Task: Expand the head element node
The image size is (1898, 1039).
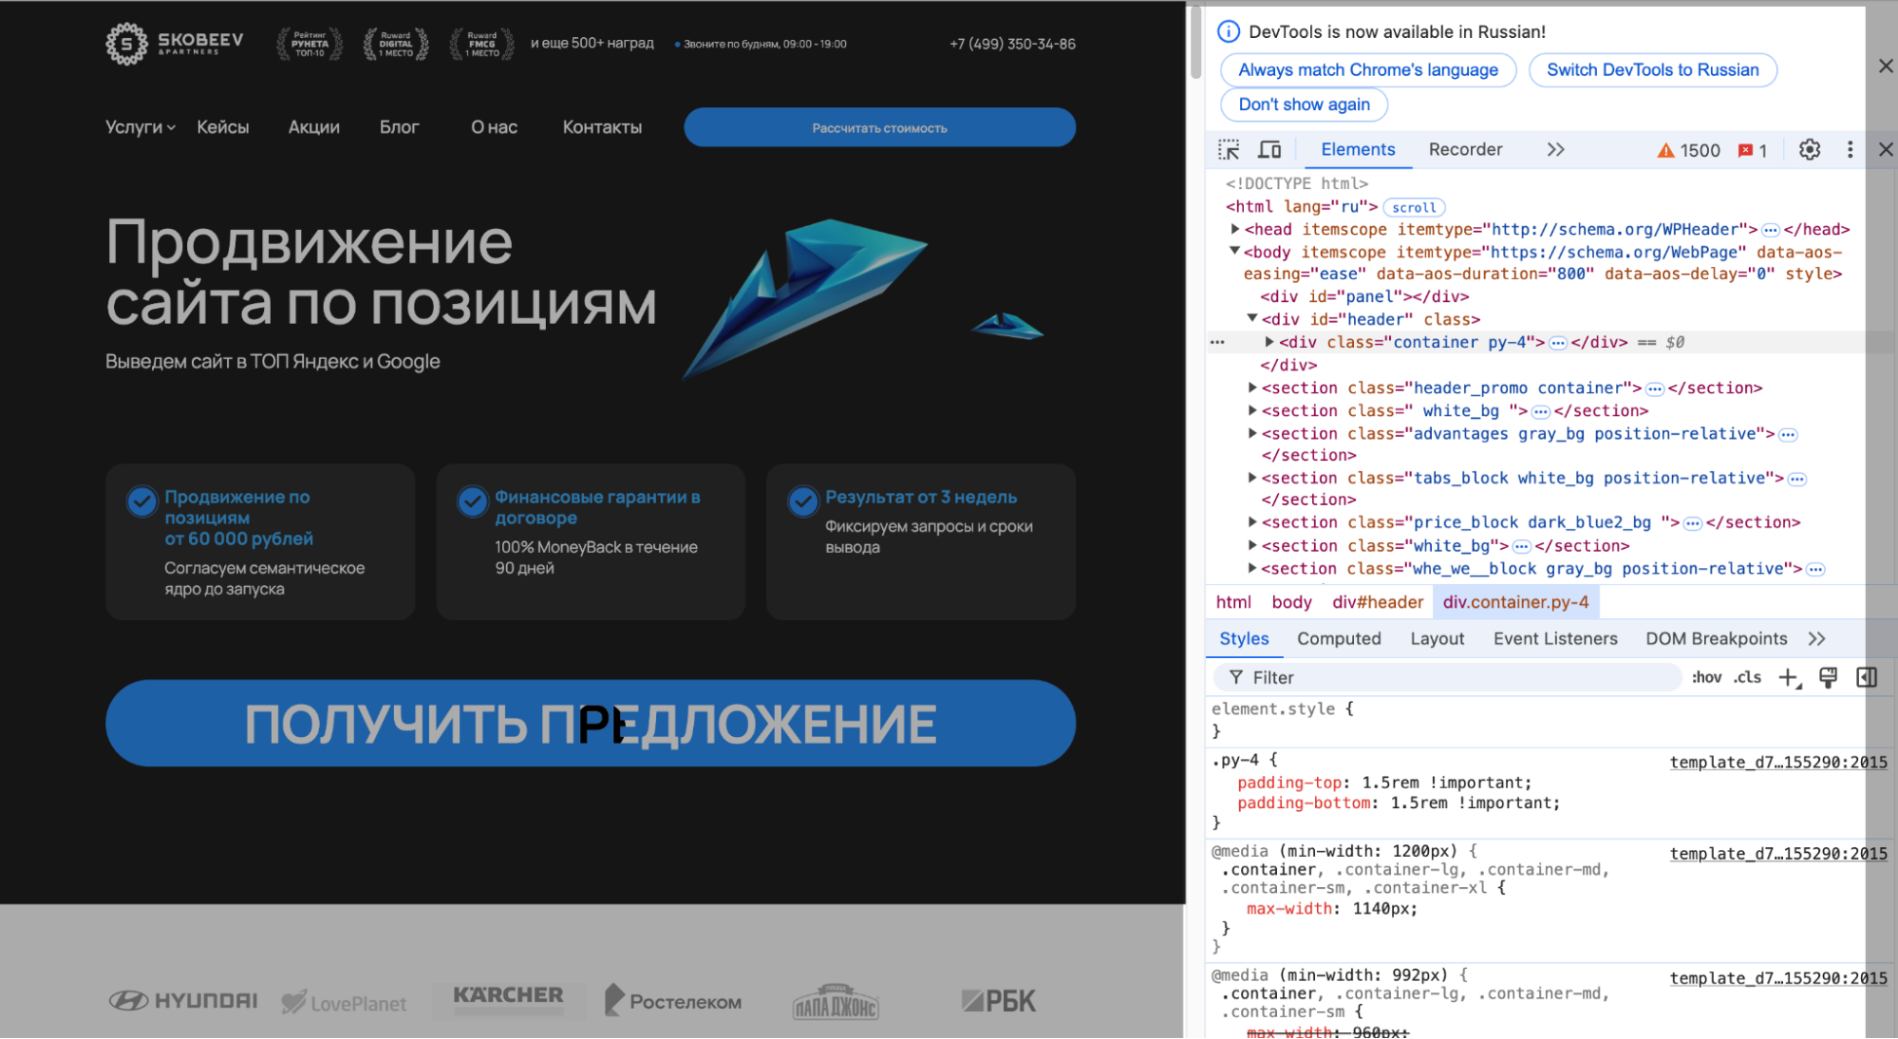Action: click(1234, 229)
